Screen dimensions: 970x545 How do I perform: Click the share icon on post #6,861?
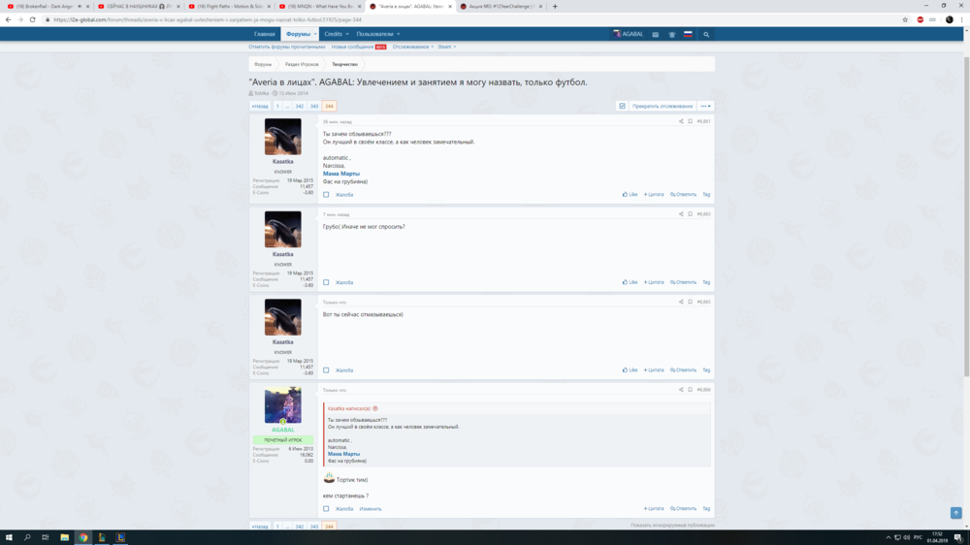click(681, 121)
